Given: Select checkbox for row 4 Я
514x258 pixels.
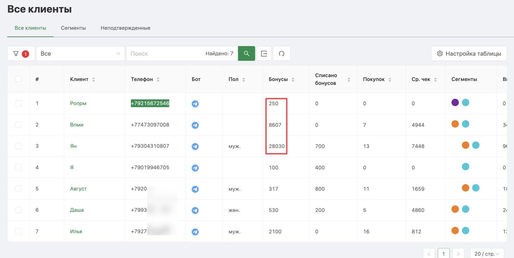Looking at the screenshot, I should (x=18, y=167).
